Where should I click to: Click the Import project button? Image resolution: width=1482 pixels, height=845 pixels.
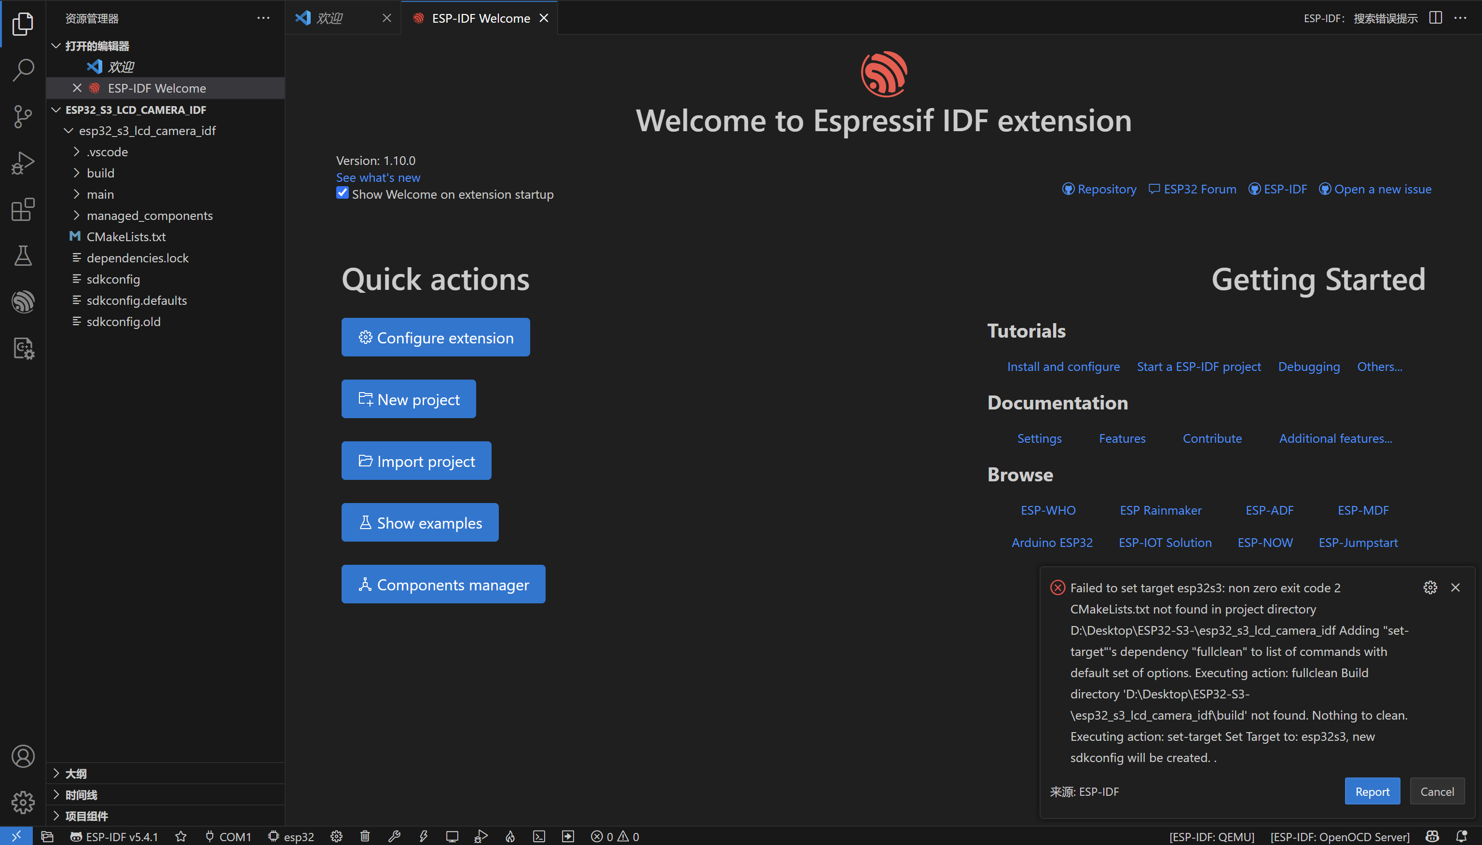[x=416, y=461]
